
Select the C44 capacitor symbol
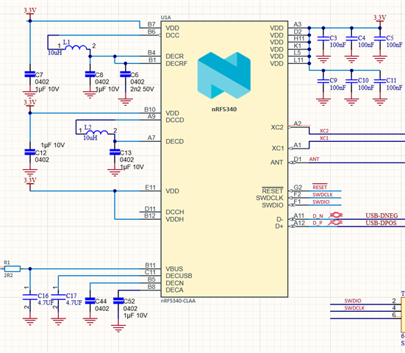pyautogui.click(x=90, y=301)
